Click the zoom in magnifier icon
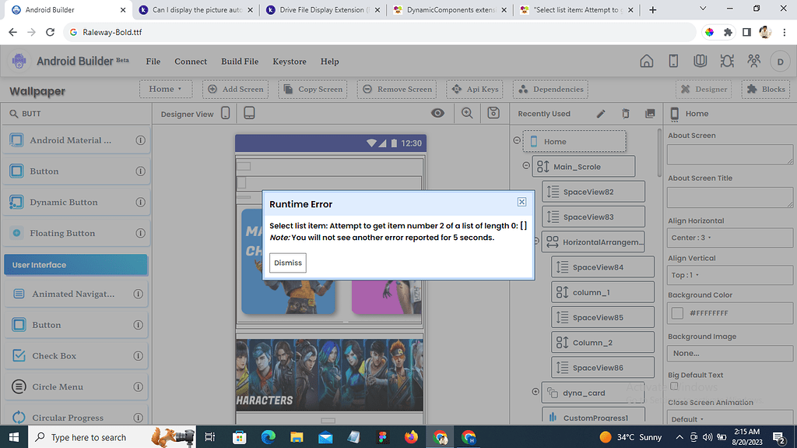This screenshot has width=797, height=448. [x=467, y=113]
